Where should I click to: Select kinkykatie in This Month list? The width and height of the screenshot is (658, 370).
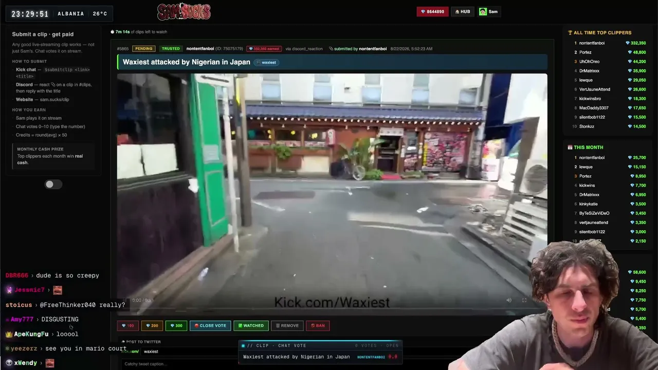588,204
